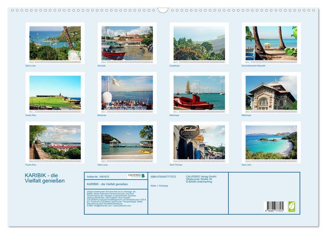The width and height of the screenshot is (326, 234).
Task: Click the CALVENDO Verlag GmbH address
Action: pos(201,179)
